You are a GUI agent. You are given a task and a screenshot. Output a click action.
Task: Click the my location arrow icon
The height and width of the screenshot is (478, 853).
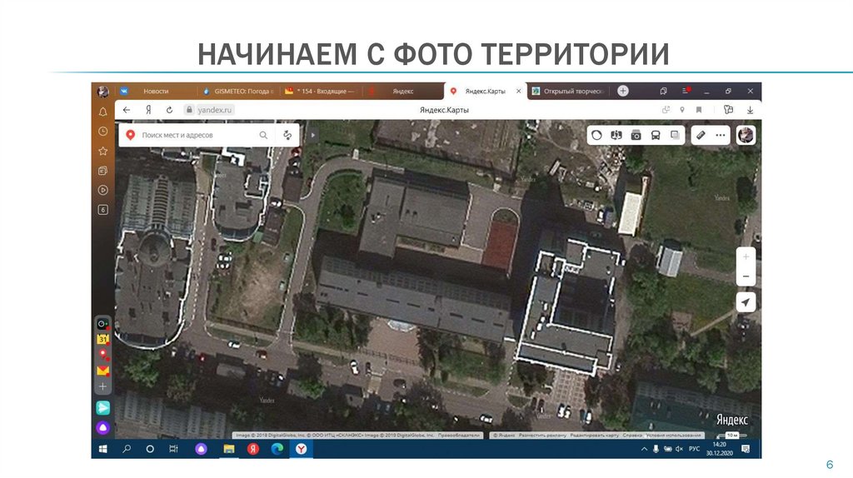click(746, 302)
